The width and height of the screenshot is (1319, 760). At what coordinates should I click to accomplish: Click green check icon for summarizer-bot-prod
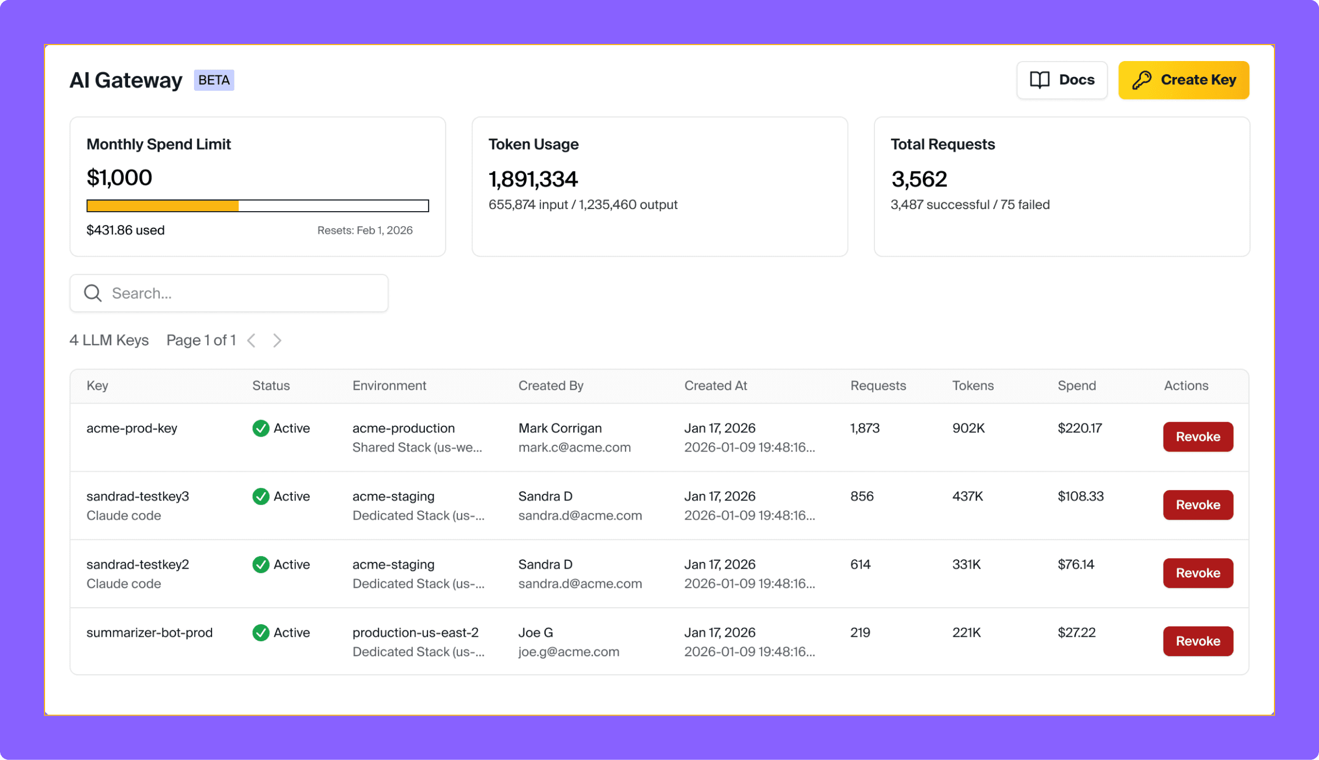pyautogui.click(x=261, y=633)
